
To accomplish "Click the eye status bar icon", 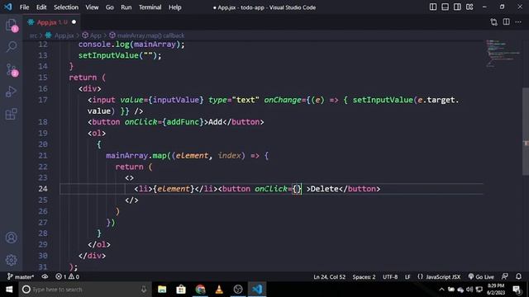I will (x=45, y=277).
